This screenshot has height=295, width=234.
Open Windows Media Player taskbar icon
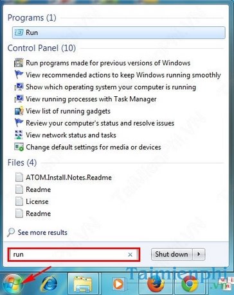(x=118, y=284)
